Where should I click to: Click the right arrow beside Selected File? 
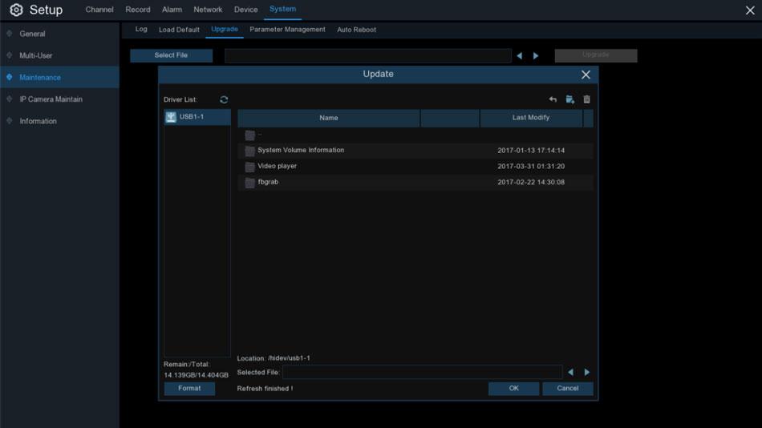pos(587,373)
